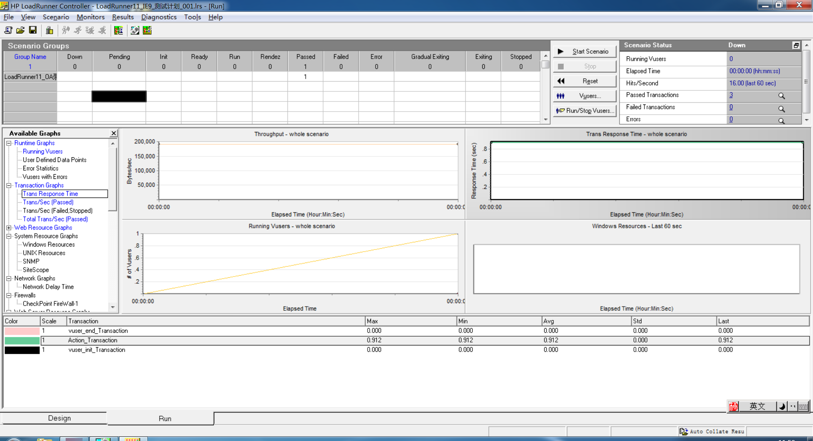Click the Run Vusers toolbar icon

click(77, 30)
